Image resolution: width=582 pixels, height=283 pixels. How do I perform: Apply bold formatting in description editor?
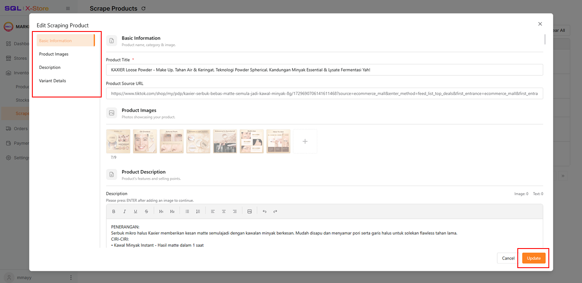tap(114, 212)
